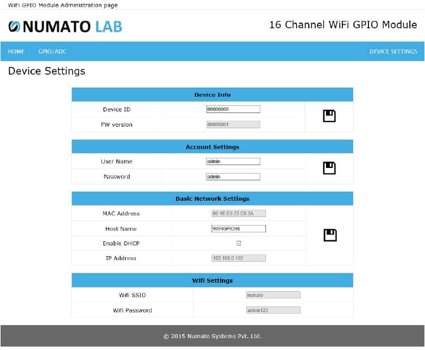Click the save icon for Device Info
The image size is (425, 350).
329,116
